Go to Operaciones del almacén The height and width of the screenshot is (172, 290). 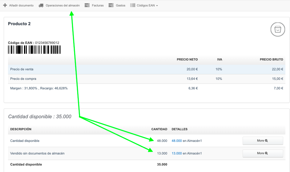coord(62,6)
